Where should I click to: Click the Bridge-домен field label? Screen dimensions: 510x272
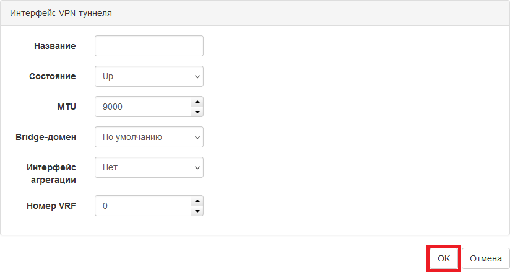[x=46, y=137]
